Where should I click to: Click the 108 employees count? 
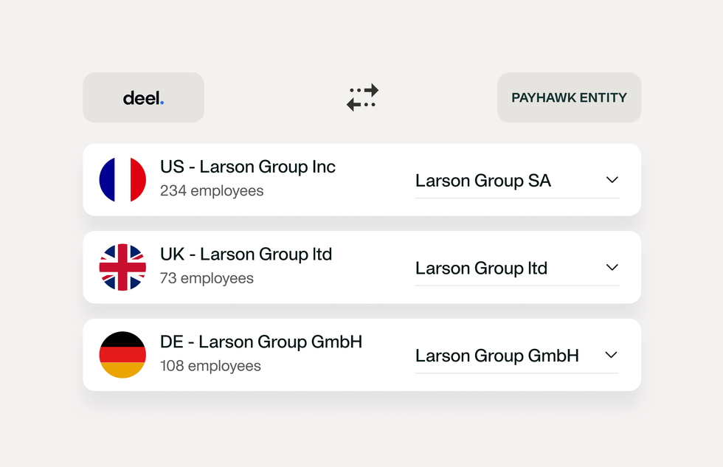[212, 366]
